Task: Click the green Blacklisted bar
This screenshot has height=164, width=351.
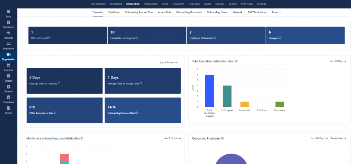Action: click(280, 104)
